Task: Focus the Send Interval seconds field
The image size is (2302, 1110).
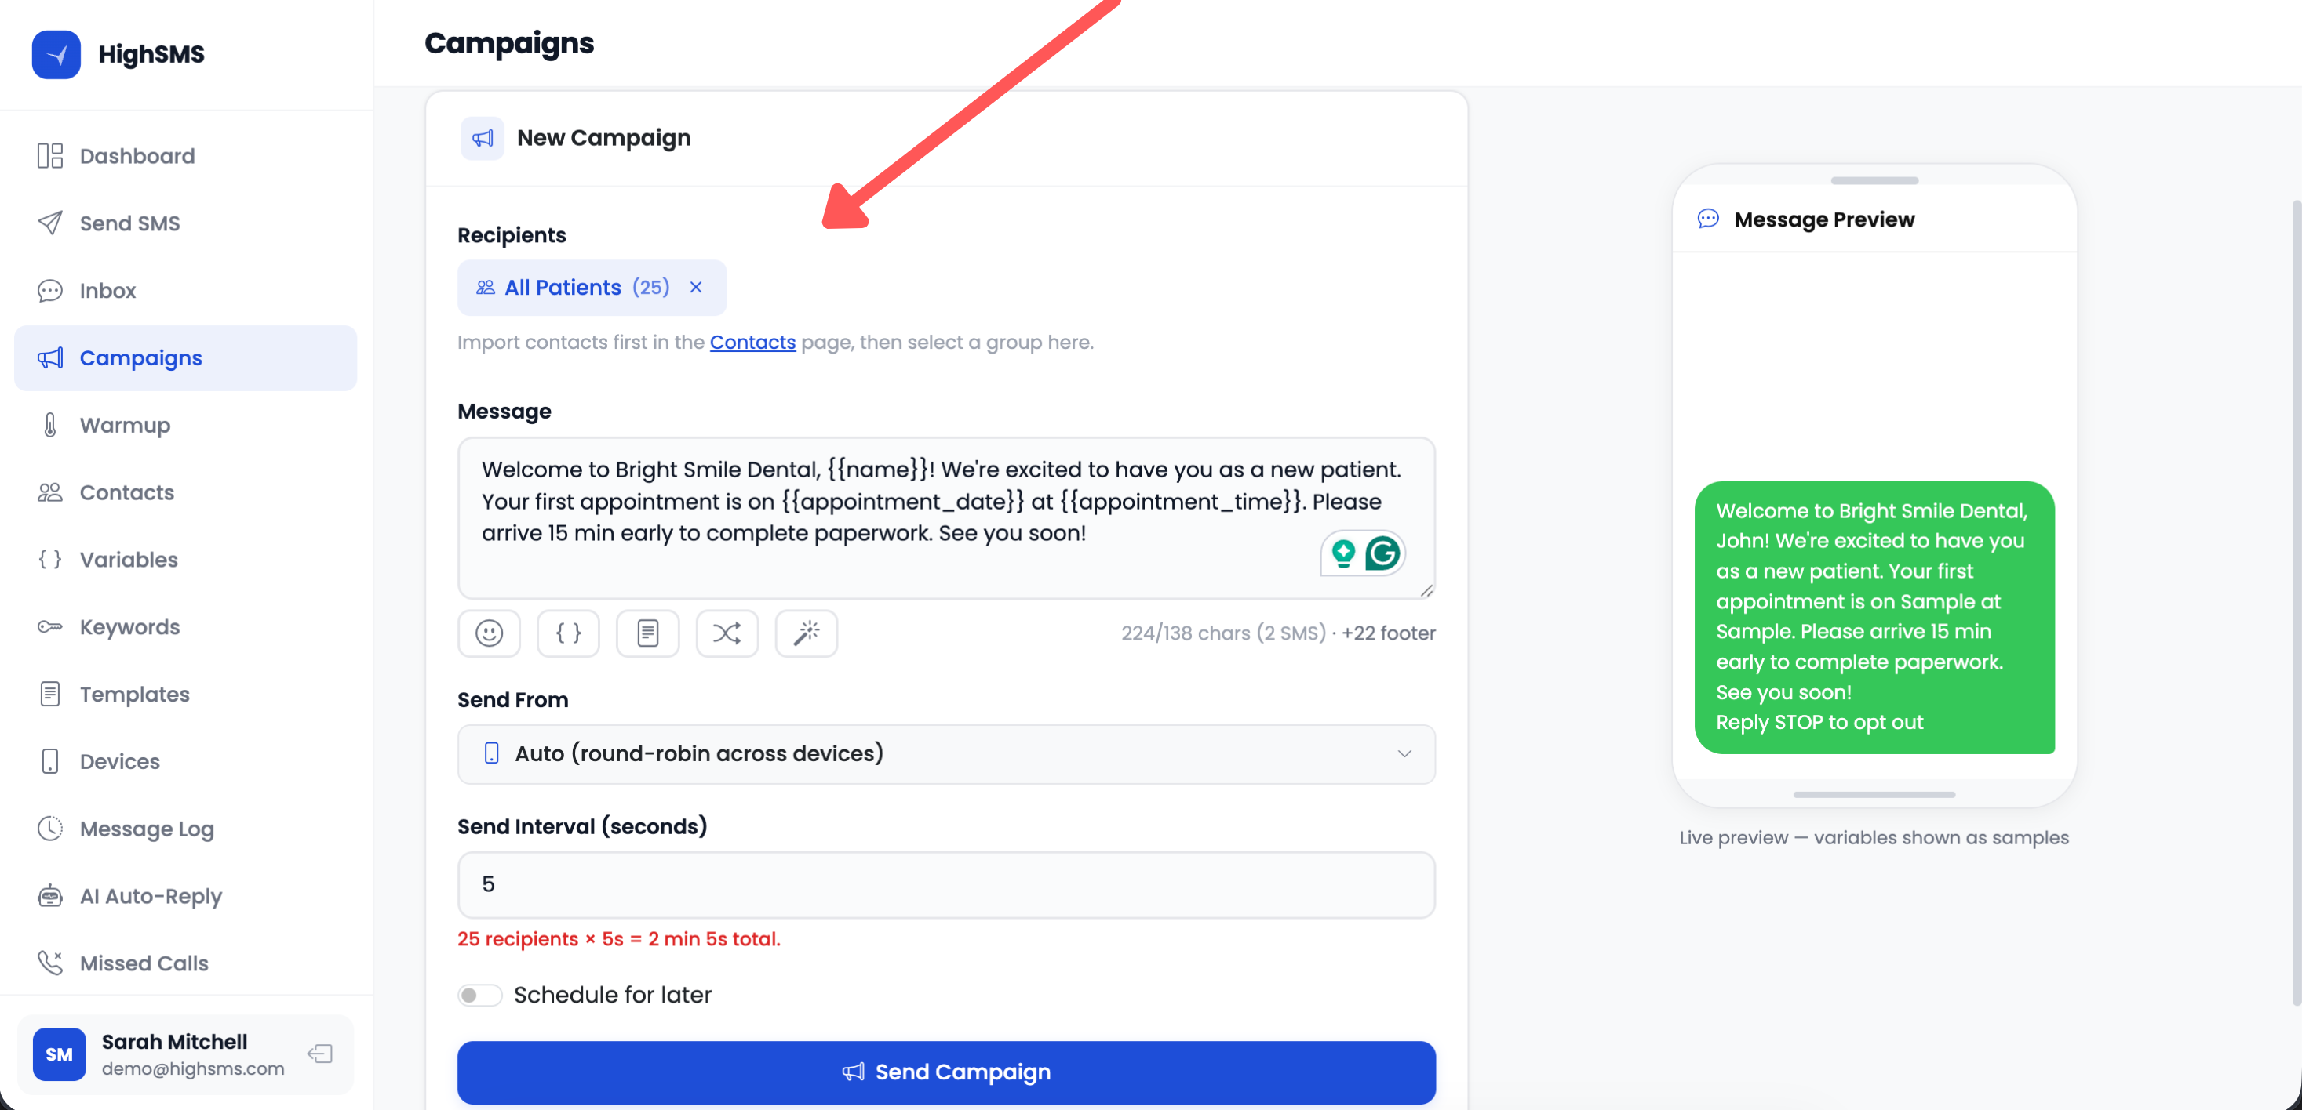Action: (945, 884)
